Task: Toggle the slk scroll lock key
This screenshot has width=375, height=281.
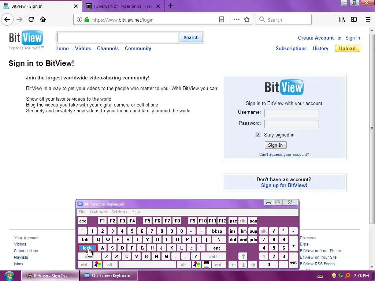Action: 242,221
